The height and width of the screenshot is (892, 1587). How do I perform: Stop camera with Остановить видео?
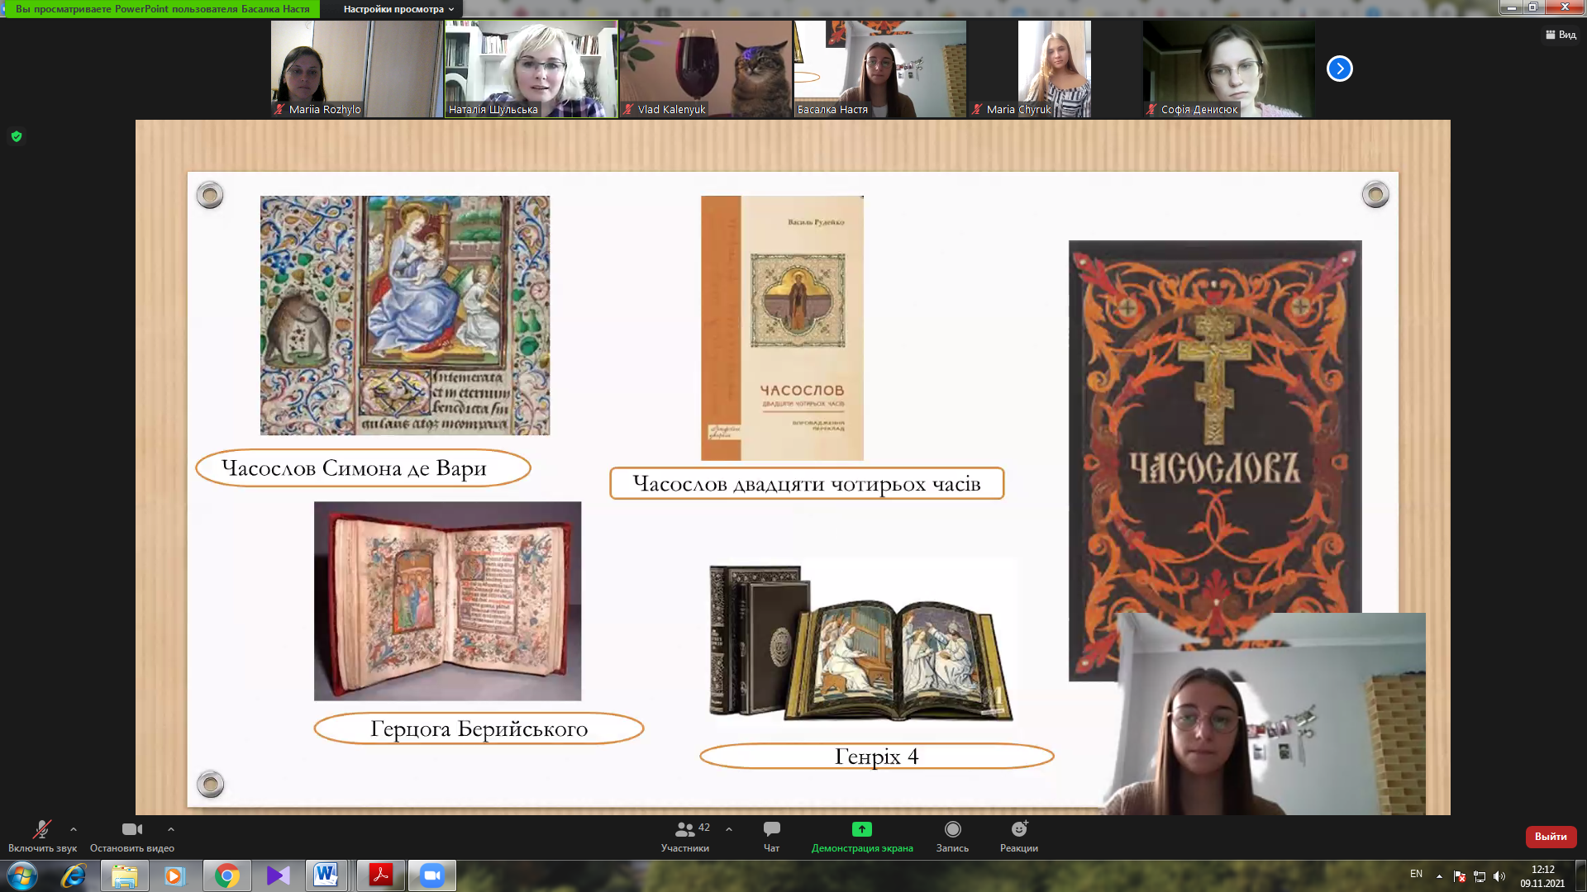tap(131, 829)
